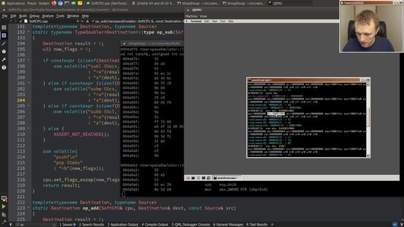The height and width of the screenshot is (227, 404).
Task: Open Applications menu in the top panel
Action: [x=16, y=3]
